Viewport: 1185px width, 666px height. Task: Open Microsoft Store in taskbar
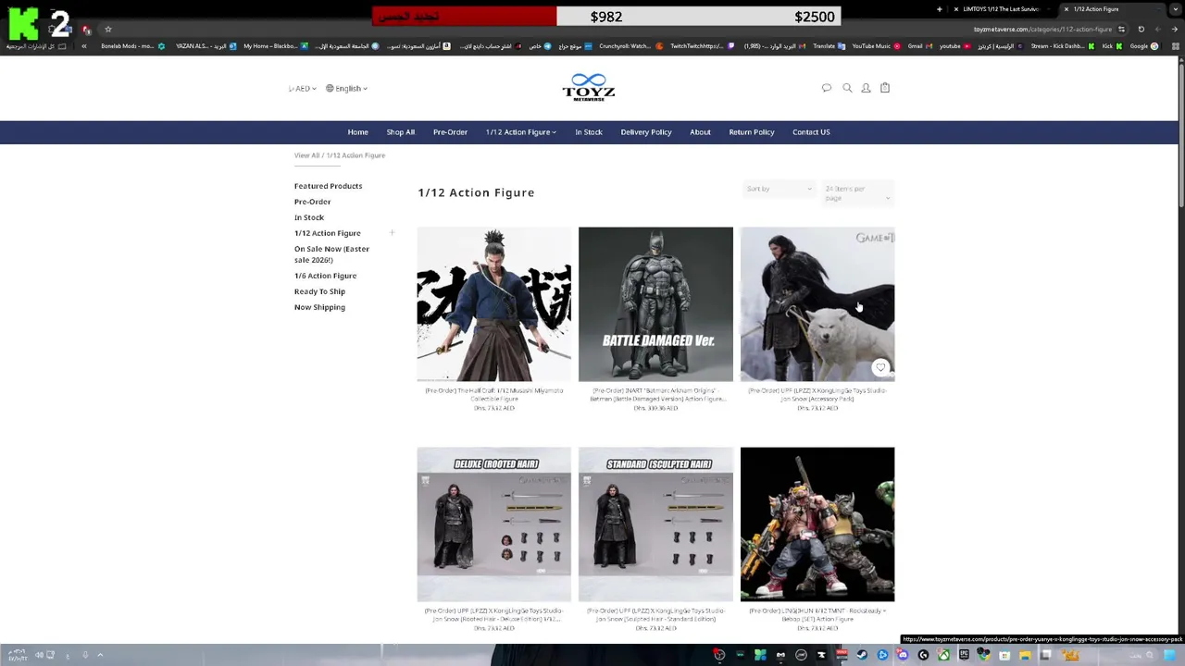pos(1004,655)
